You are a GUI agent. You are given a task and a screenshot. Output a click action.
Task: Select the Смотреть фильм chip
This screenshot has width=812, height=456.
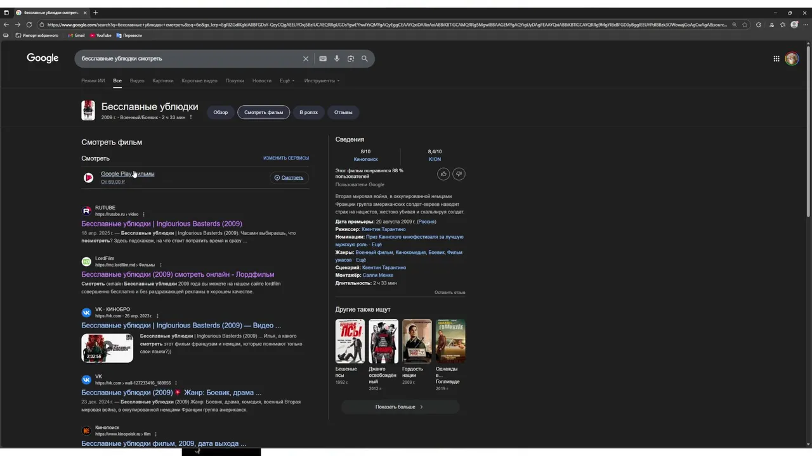(x=264, y=112)
